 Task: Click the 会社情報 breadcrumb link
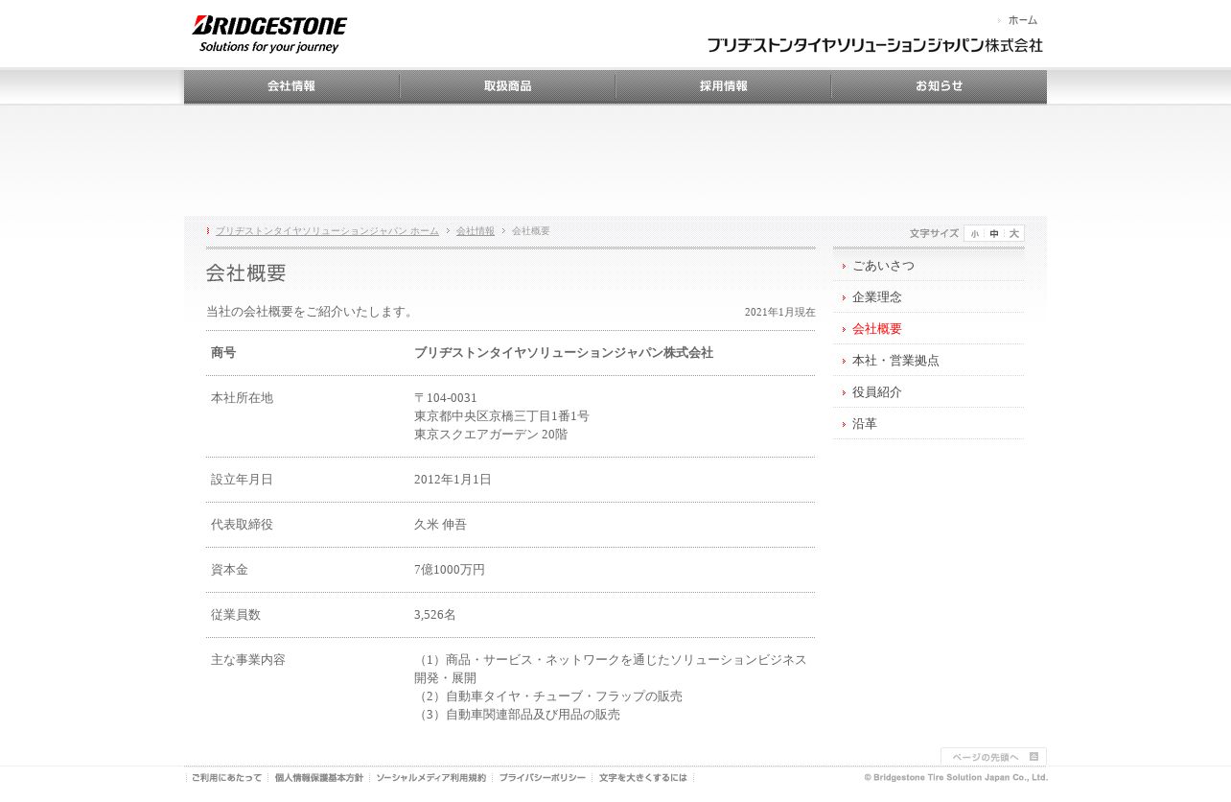pyautogui.click(x=476, y=231)
